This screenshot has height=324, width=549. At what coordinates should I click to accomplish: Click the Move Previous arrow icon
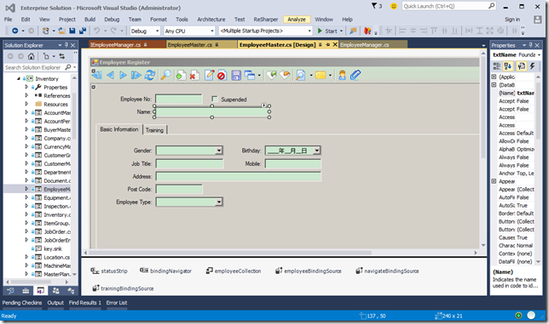110,75
